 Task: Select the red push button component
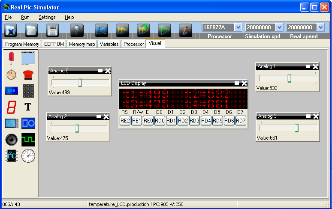(28, 75)
